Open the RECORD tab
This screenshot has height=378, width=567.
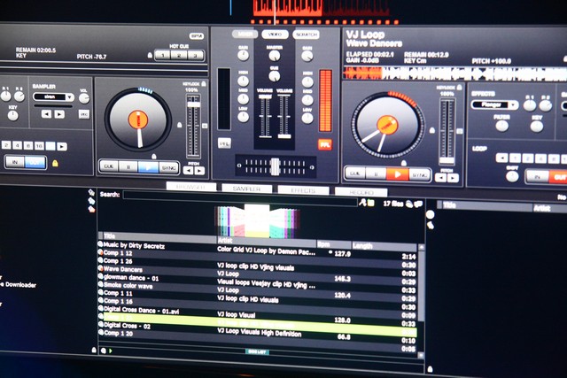tap(361, 192)
